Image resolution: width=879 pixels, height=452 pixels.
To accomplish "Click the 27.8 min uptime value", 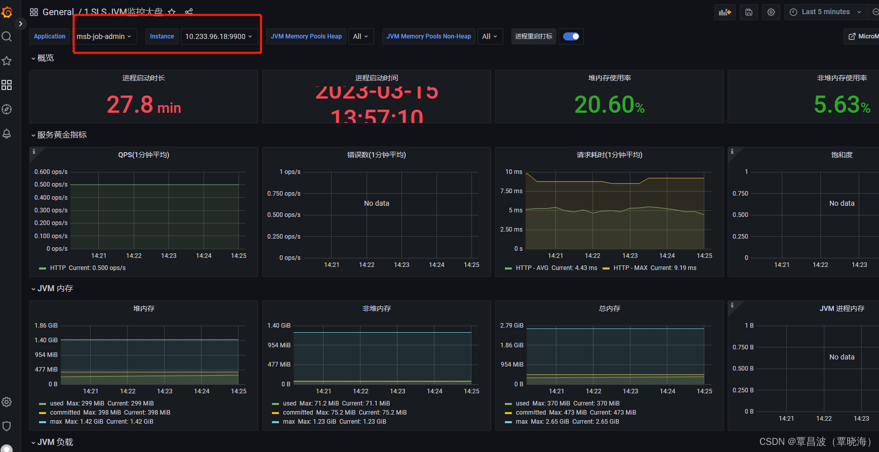I will click(x=144, y=105).
